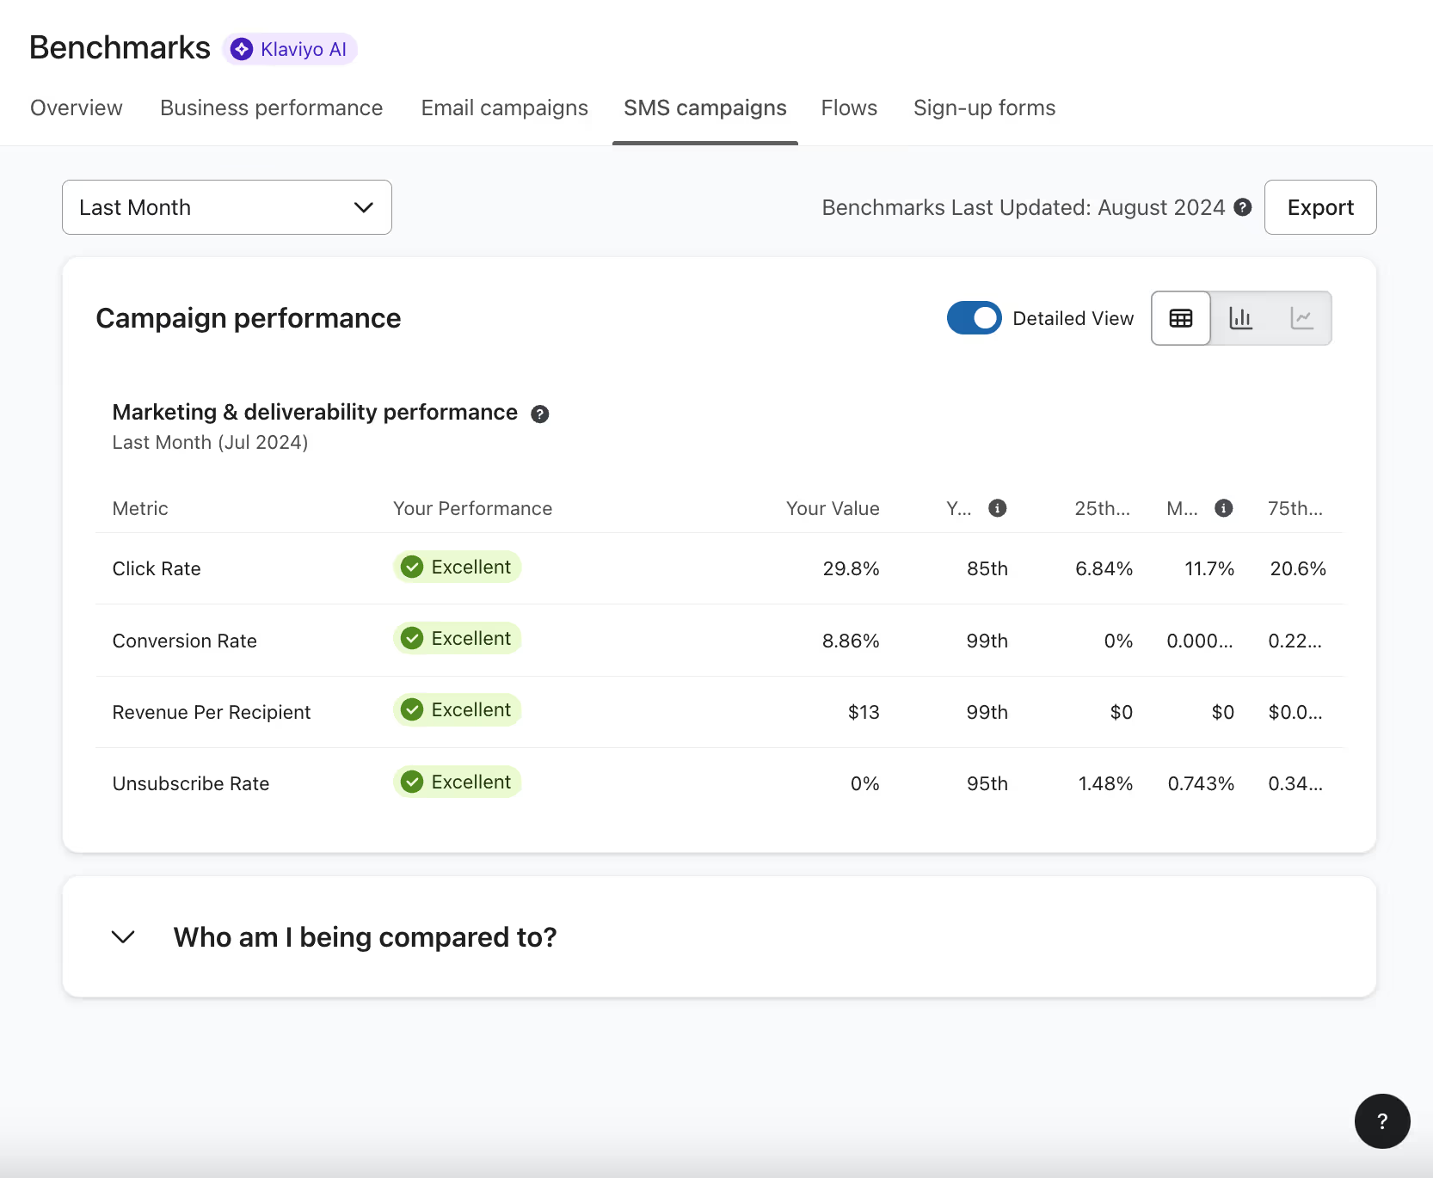Click the Metric column header
The height and width of the screenshot is (1178, 1433).
[x=140, y=508]
